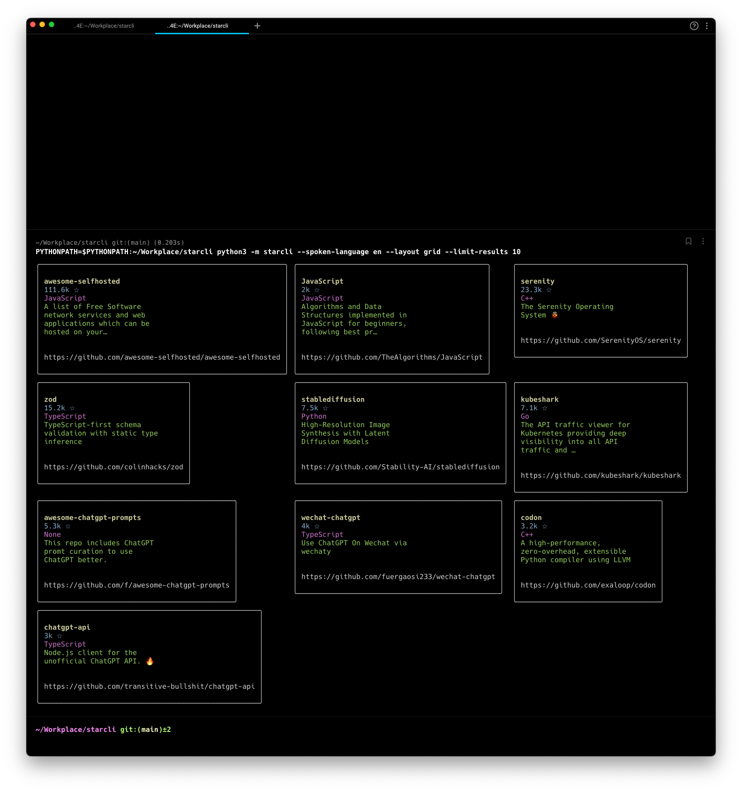
Task: Click the ladybug emoji in serenity card
Action: click(555, 315)
